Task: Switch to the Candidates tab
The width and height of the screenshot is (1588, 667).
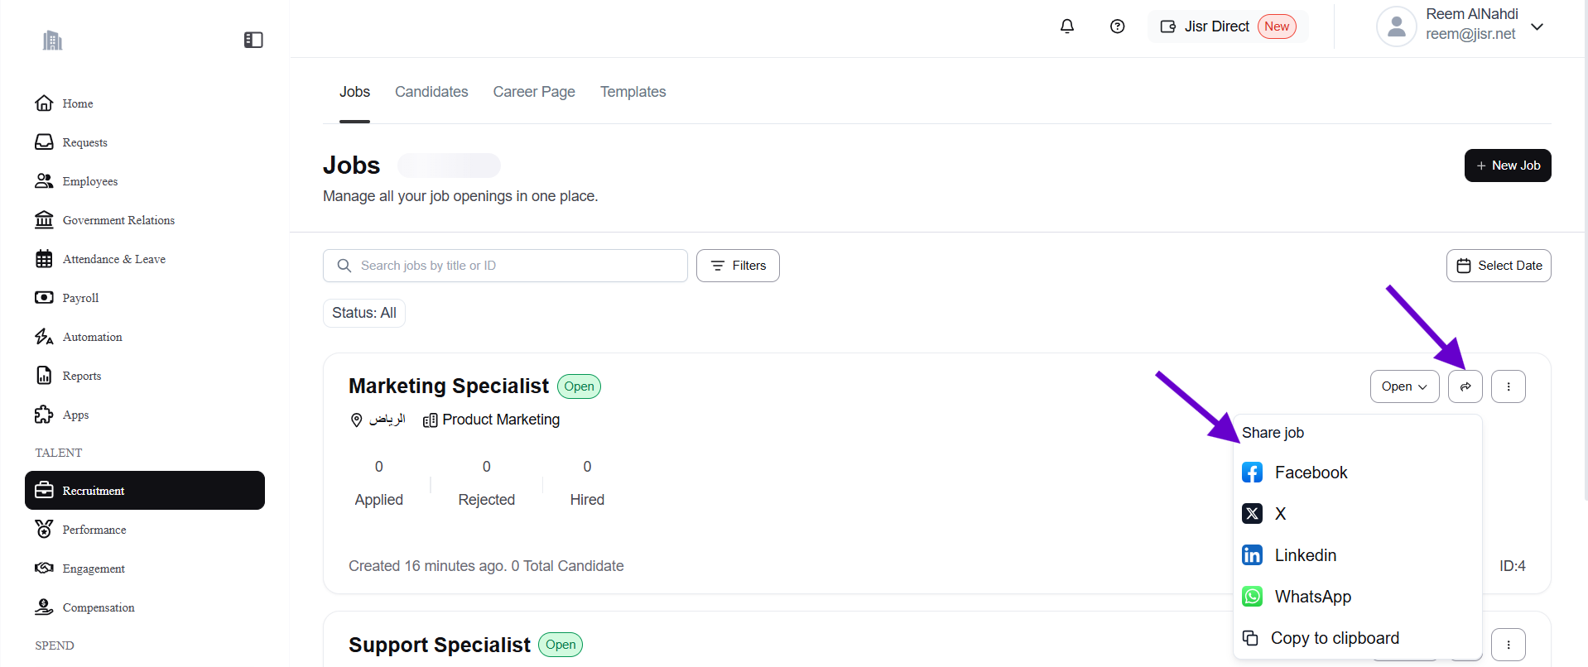Action: point(431,92)
